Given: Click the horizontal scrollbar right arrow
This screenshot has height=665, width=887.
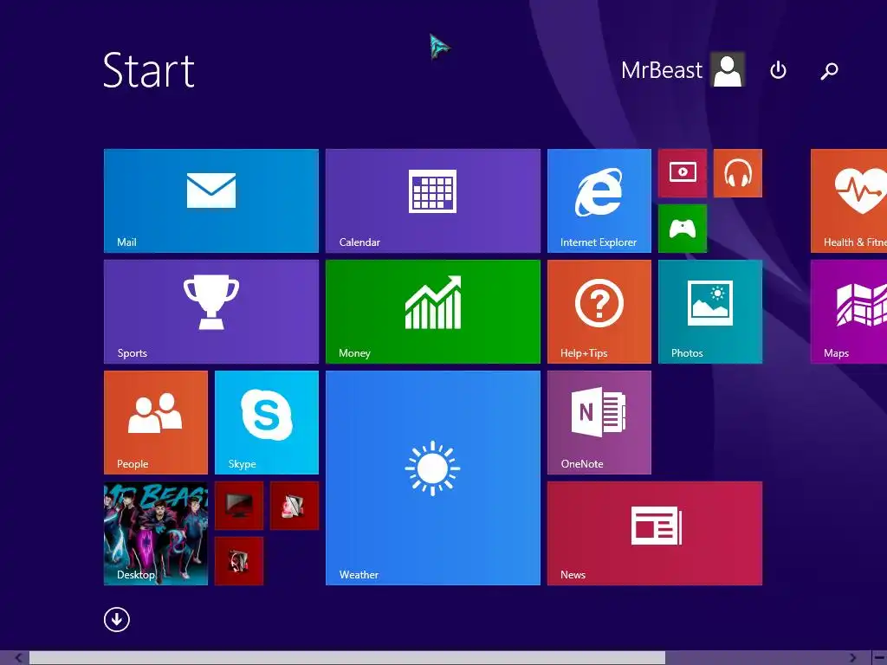Looking at the screenshot, I should 852,658.
